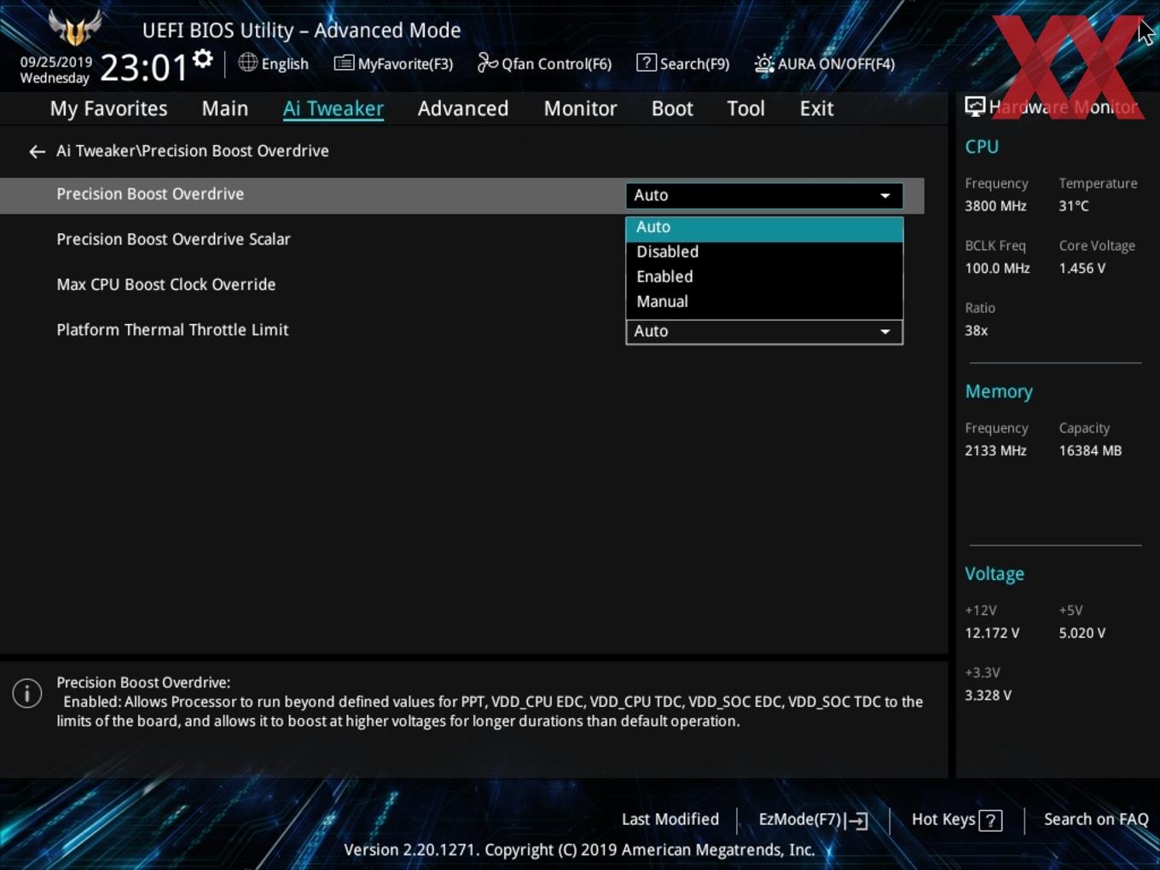Image resolution: width=1160 pixels, height=870 pixels.
Task: Click CPU temperature value 31°C
Action: [x=1074, y=206]
